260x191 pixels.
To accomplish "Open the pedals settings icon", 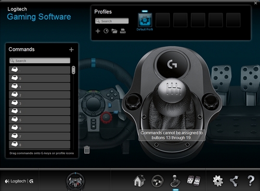I will (193, 181).
